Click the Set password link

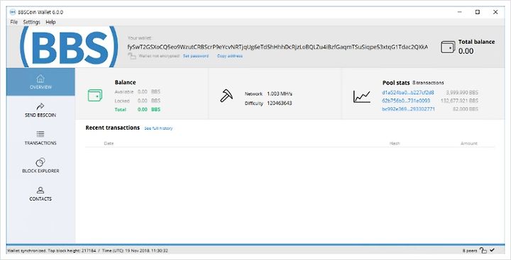point(196,56)
